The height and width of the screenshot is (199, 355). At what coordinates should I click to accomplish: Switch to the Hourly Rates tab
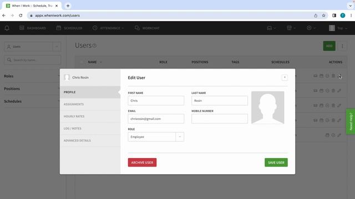(90, 117)
